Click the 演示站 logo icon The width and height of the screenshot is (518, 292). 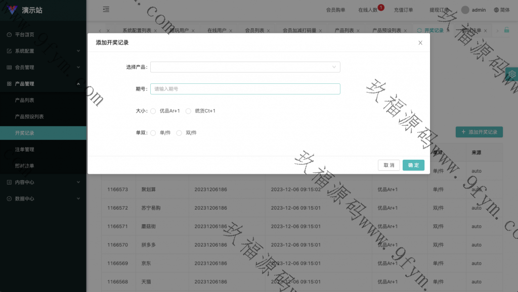point(13,10)
